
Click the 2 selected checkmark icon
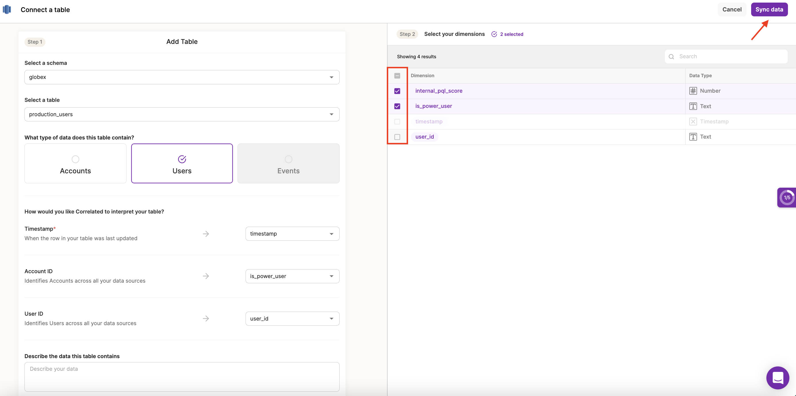point(494,34)
